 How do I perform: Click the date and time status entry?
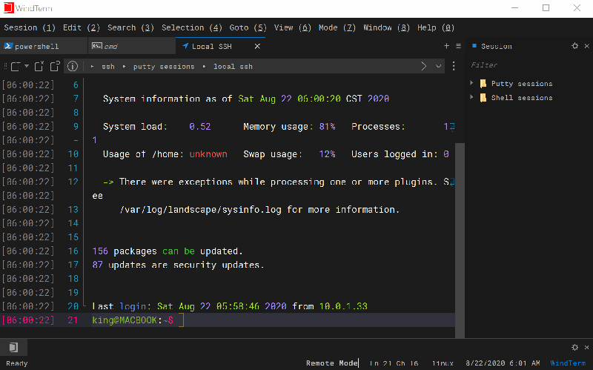pos(503,363)
